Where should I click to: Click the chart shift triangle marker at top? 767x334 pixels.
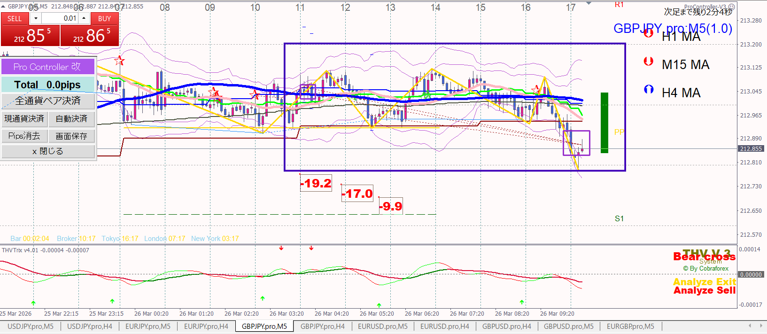[589, 4]
